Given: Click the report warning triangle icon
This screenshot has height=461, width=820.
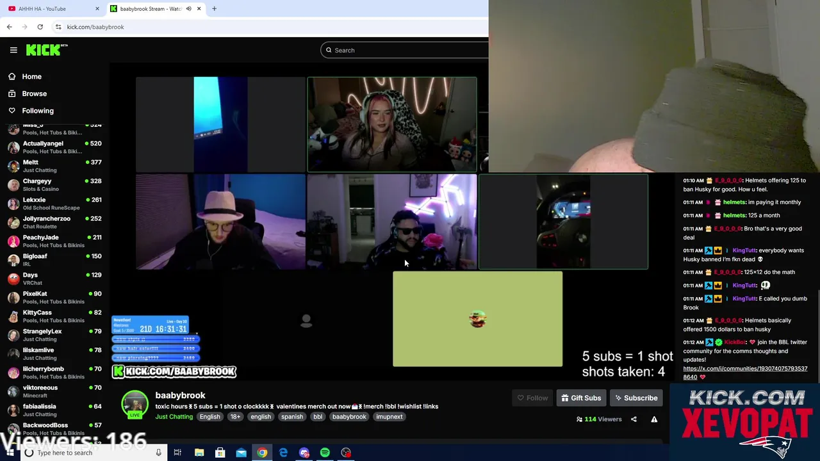Looking at the screenshot, I should pos(654,419).
